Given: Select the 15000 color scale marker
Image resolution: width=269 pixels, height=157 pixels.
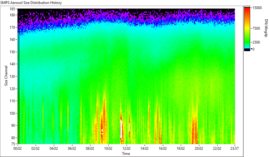Looking at the screenshot, I should click(x=257, y=8).
